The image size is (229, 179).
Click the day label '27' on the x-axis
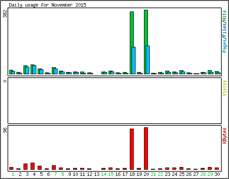(x=196, y=174)
